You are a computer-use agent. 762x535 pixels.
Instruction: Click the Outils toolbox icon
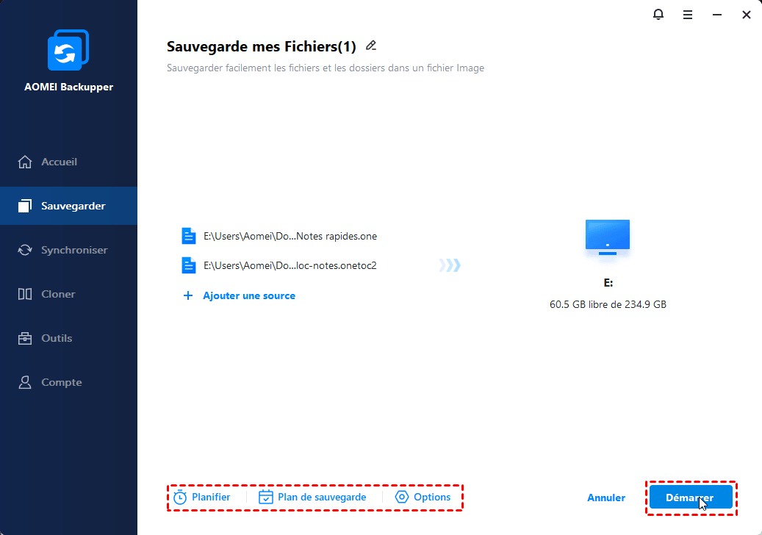coord(25,338)
